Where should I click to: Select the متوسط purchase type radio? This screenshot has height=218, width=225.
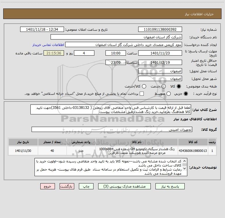(x=169, y=94)
